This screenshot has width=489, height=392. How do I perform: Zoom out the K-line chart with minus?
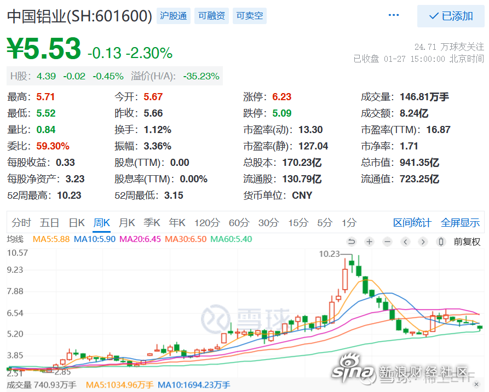click(388, 241)
